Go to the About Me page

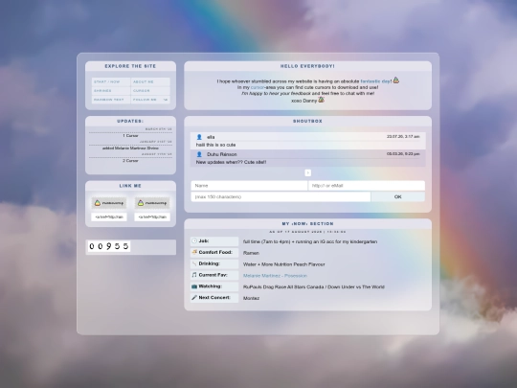coord(150,81)
